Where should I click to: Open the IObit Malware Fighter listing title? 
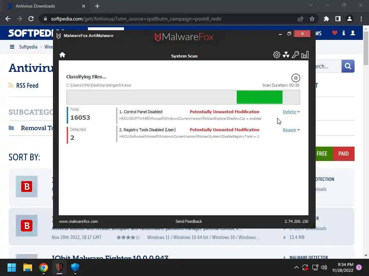click(110, 257)
